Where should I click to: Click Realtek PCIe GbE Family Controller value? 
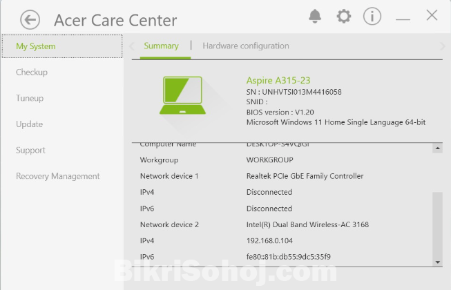click(305, 176)
